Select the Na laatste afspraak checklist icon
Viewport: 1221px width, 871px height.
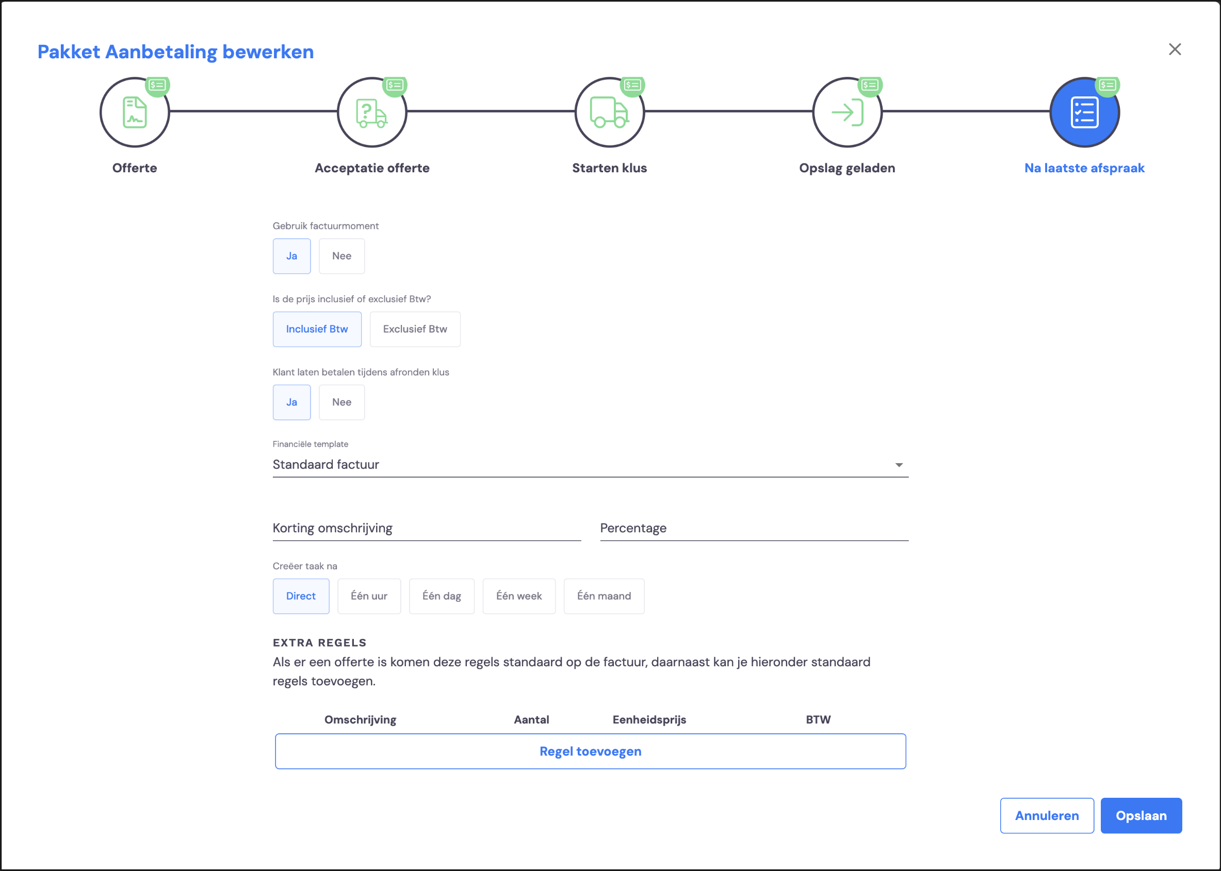pyautogui.click(x=1084, y=112)
